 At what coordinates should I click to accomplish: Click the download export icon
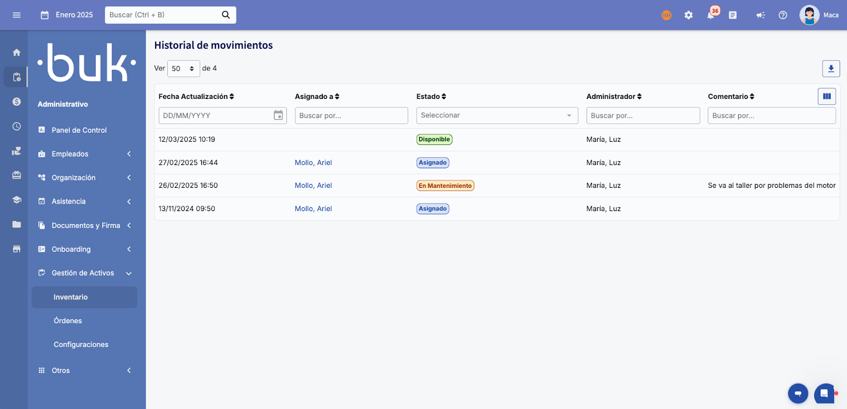point(831,69)
